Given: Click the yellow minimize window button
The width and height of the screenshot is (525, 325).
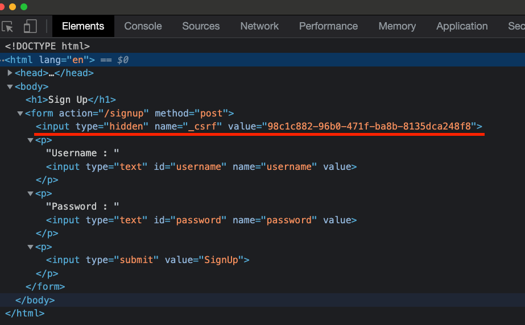Looking at the screenshot, I should tap(13, 7).
